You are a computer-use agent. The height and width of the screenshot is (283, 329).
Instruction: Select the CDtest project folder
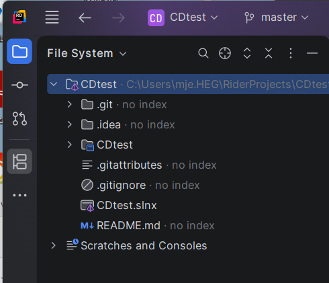pyautogui.click(x=115, y=145)
